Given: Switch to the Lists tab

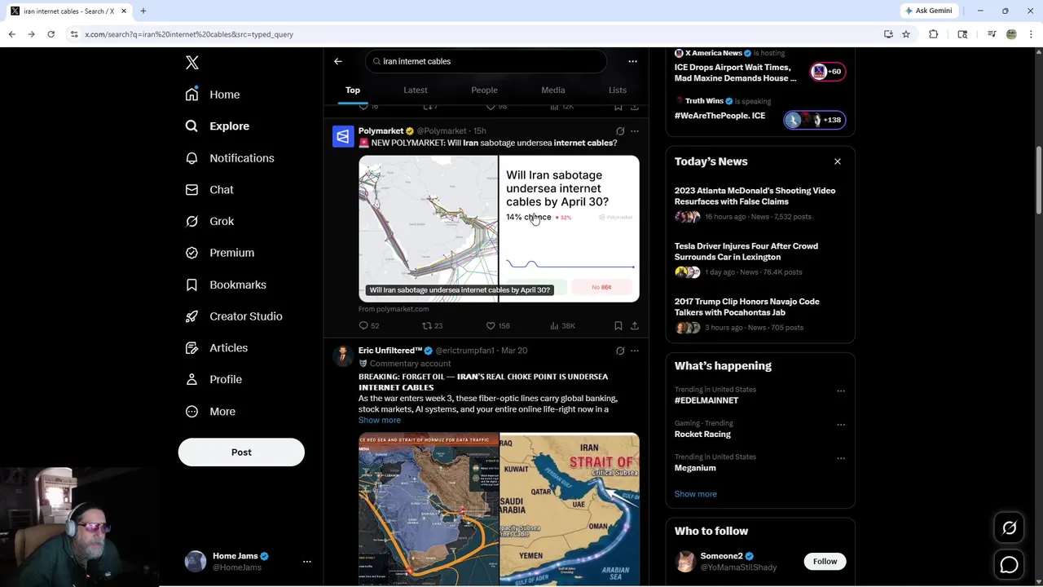Looking at the screenshot, I should [x=618, y=90].
